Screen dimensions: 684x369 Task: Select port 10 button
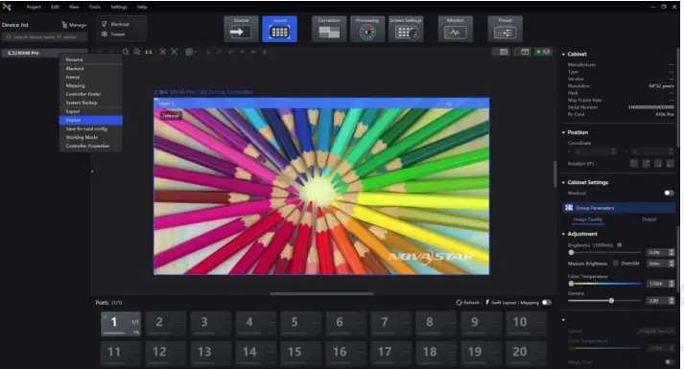pyautogui.click(x=527, y=324)
